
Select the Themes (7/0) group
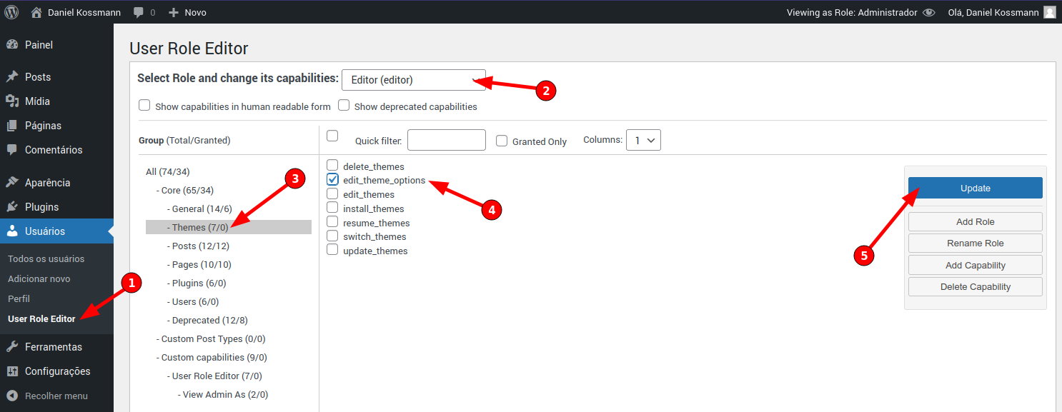click(229, 227)
